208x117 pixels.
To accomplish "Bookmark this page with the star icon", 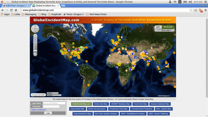I will tap(191, 10).
